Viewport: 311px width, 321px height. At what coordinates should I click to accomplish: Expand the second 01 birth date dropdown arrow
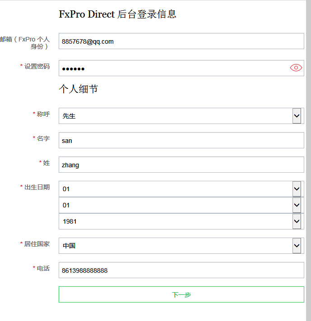[297, 205]
